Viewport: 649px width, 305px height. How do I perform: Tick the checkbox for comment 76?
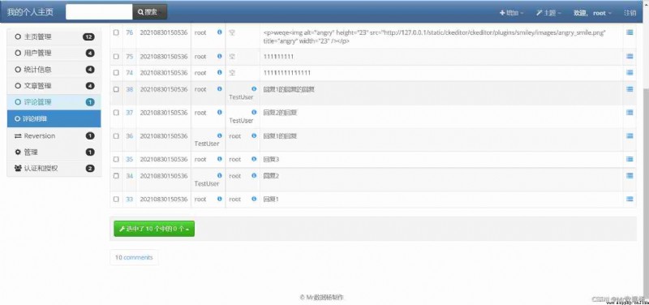click(116, 32)
